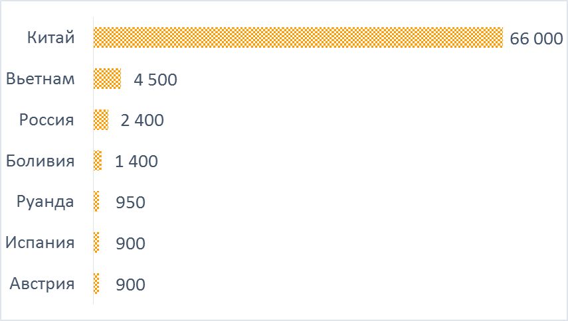Screen dimensions: 568x321
Task: Click the Боливия category label
Action: point(40,161)
